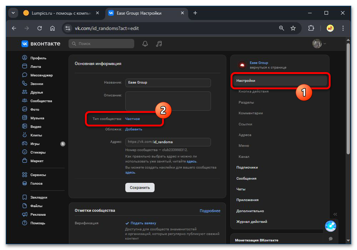
Task: Click "Подать заявку" verification link
Action: pyautogui.click(x=143, y=223)
